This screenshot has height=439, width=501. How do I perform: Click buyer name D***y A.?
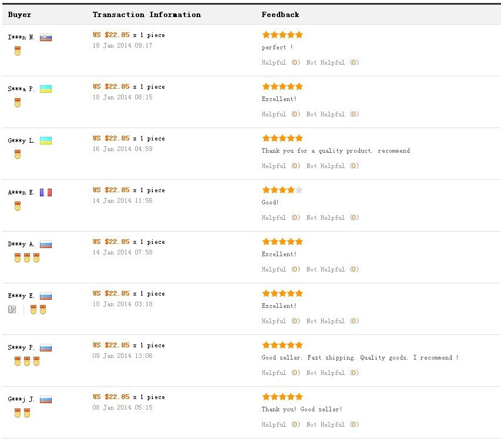21,244
